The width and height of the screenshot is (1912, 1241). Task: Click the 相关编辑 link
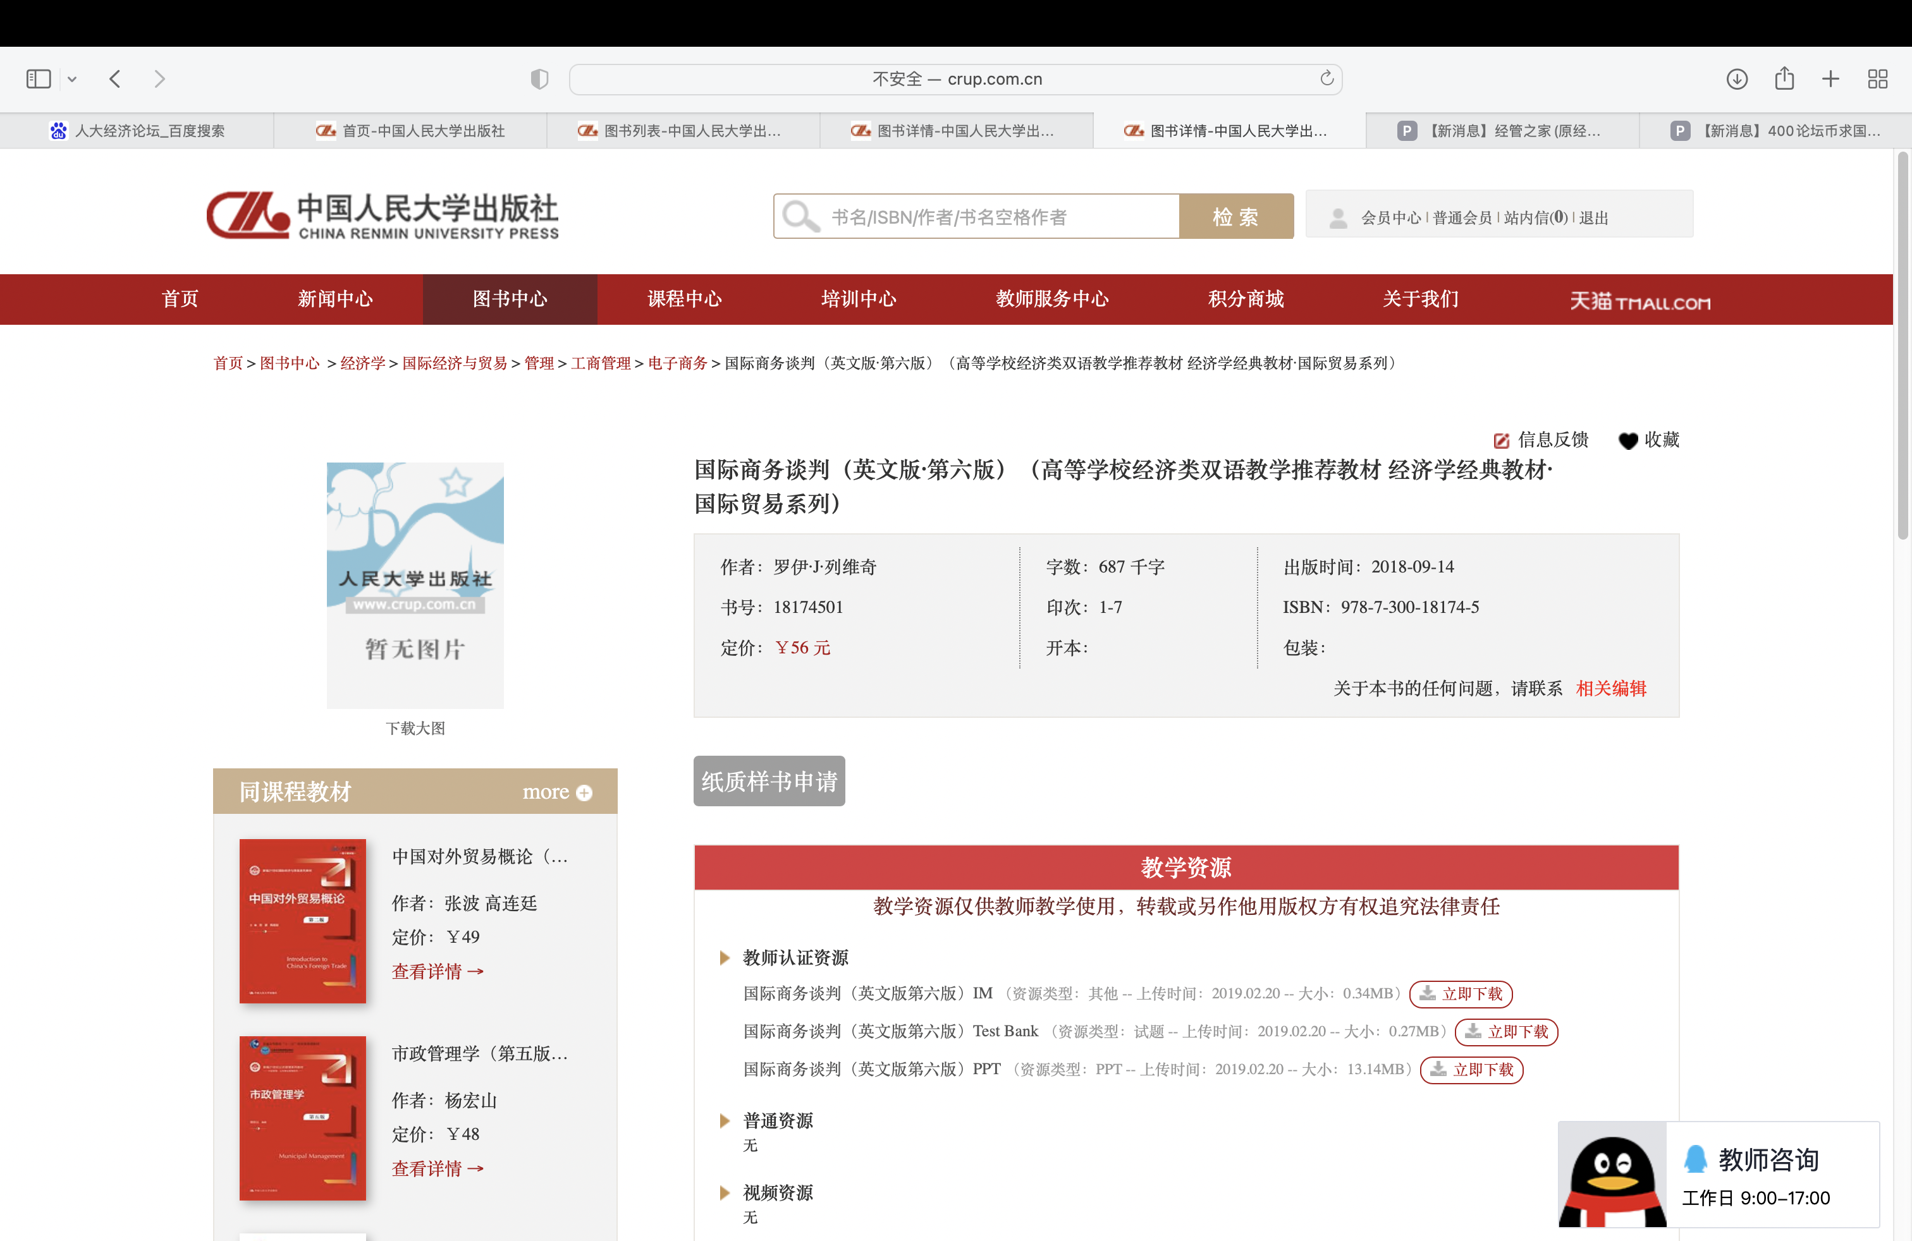tap(1611, 689)
